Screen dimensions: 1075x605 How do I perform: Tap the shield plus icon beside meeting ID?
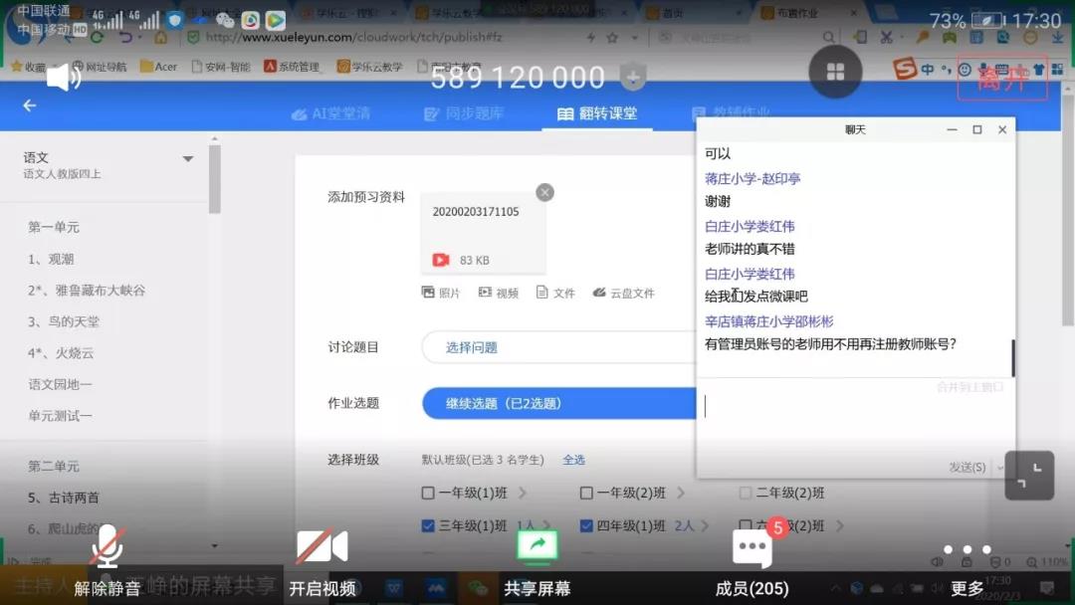click(x=633, y=76)
